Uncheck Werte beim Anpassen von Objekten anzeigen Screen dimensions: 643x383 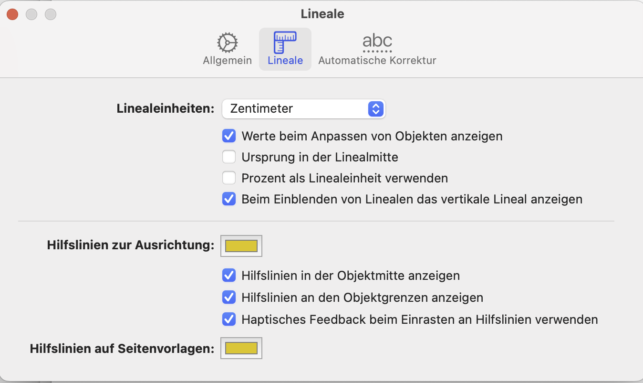pyautogui.click(x=229, y=136)
